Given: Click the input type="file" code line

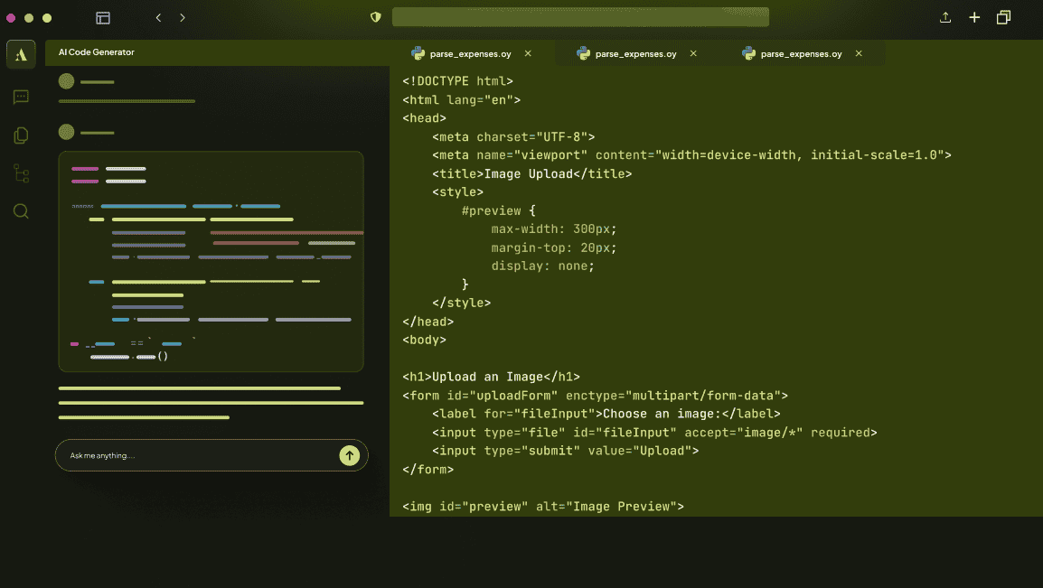Looking at the screenshot, I should click(654, 433).
